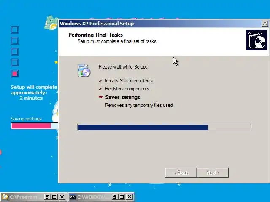270x202 pixels.
Task: Click the 'Setup will complete' text
Action: point(34,87)
